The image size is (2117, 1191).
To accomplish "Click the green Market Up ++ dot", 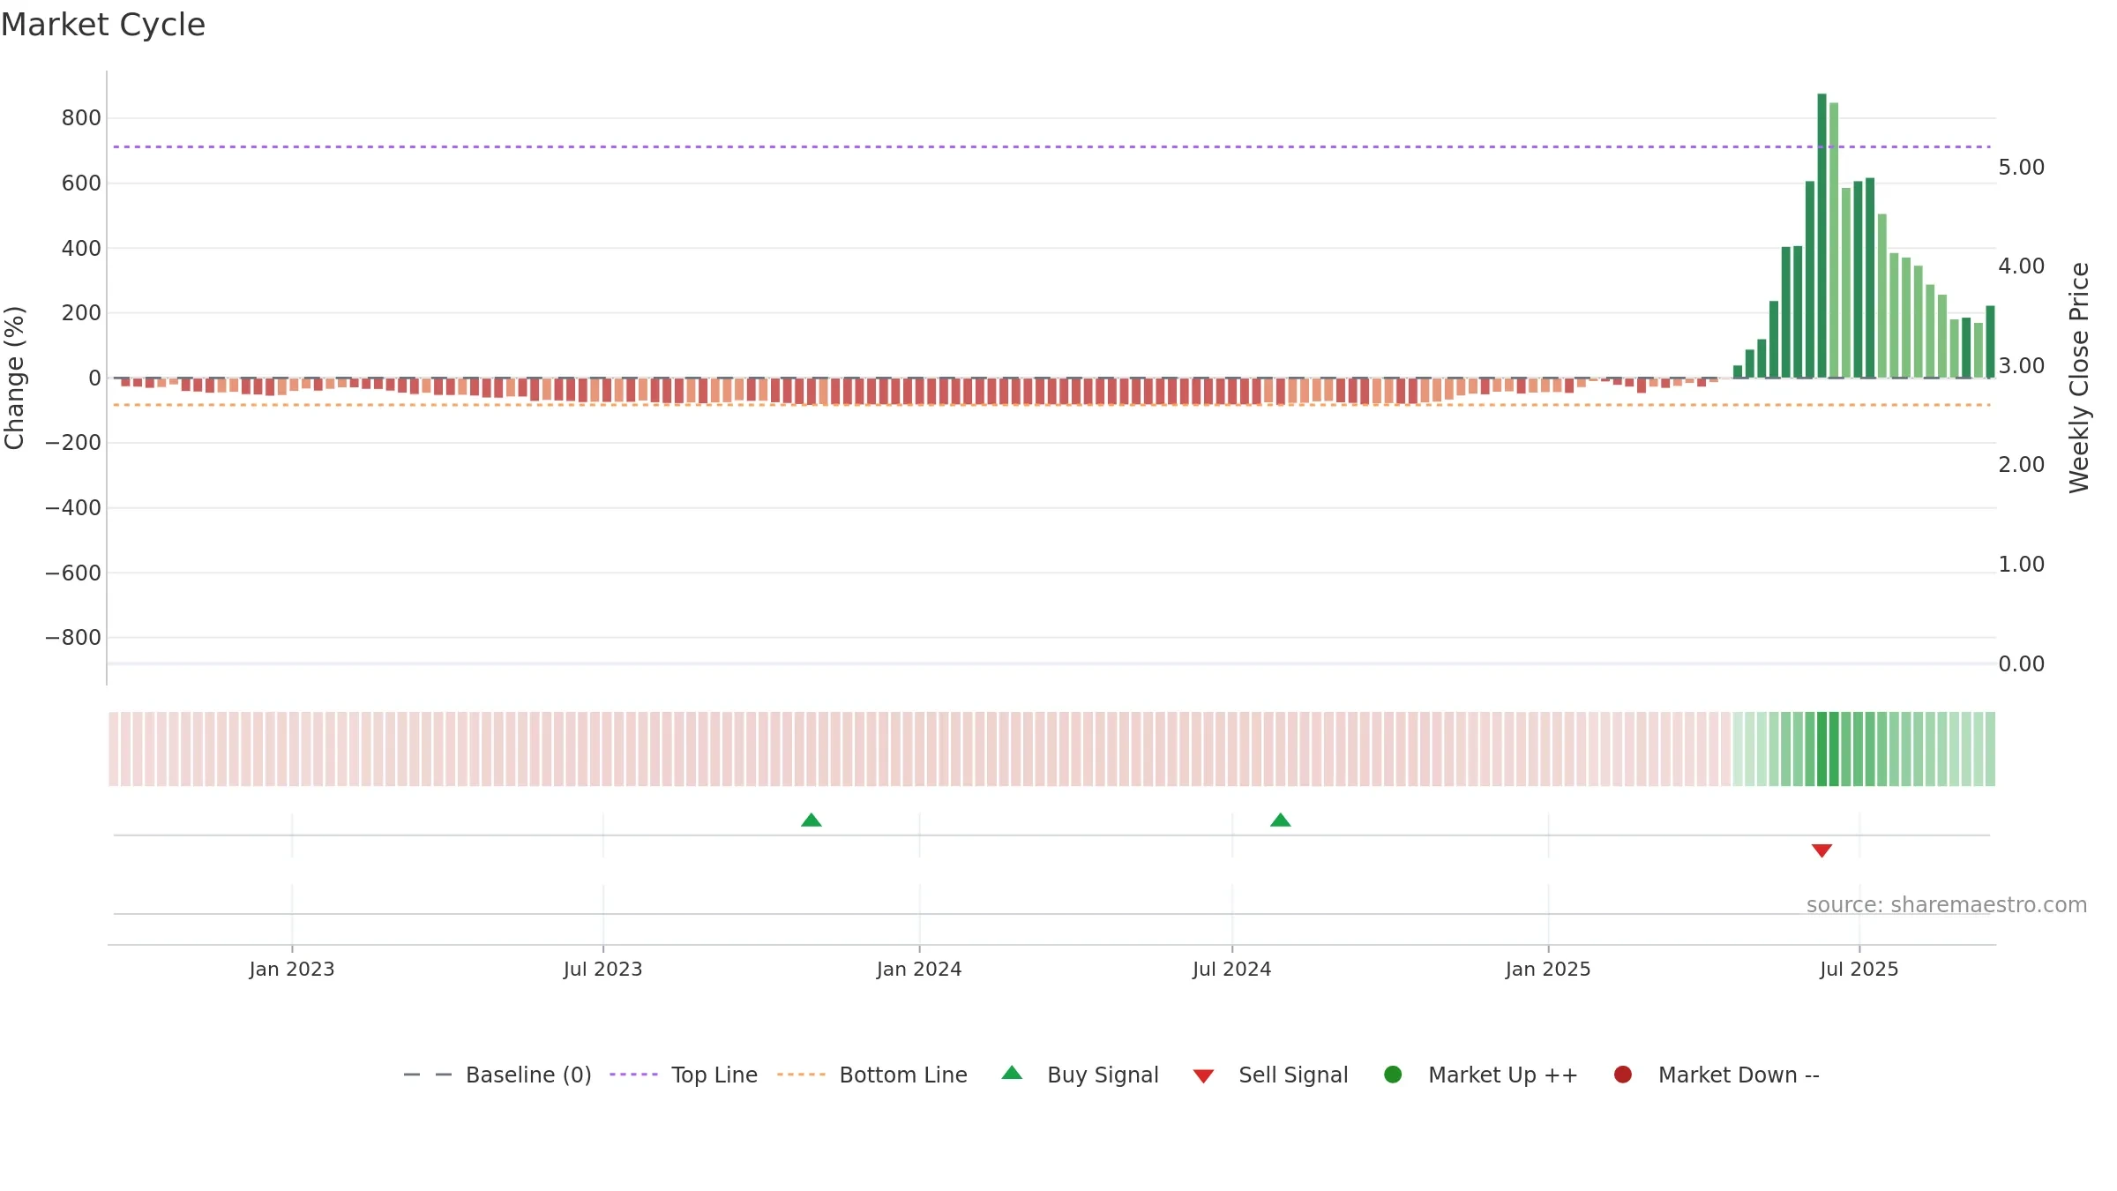I will [x=1393, y=1075].
